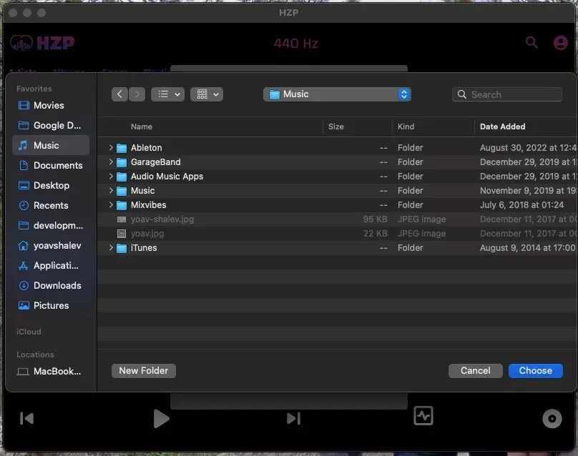Click the Choose button
578x456 pixels.
click(536, 370)
